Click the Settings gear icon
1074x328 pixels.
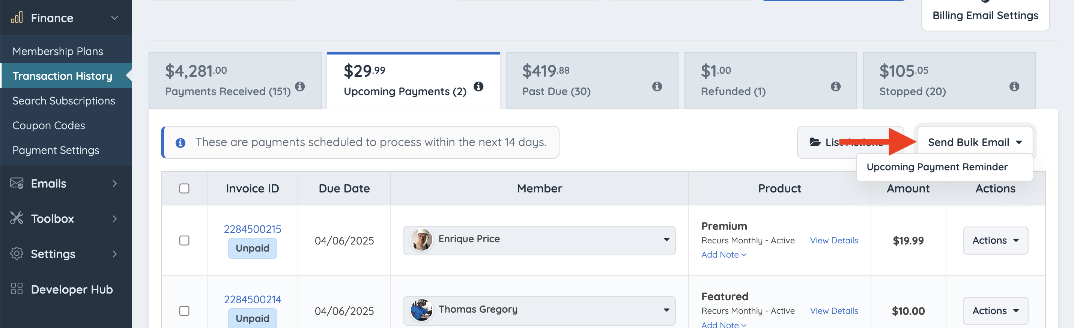point(17,253)
